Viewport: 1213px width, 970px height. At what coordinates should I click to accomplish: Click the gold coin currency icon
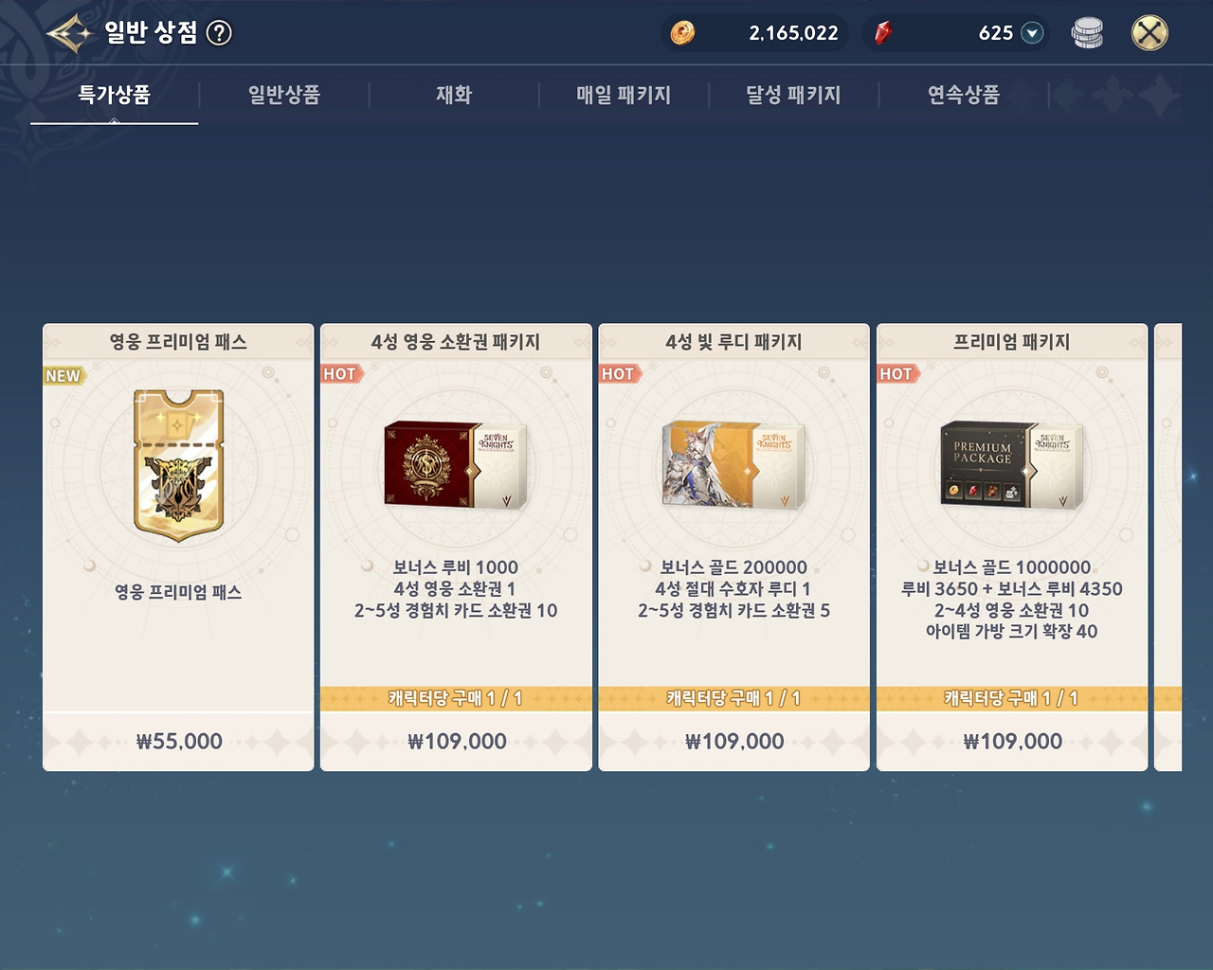682,33
